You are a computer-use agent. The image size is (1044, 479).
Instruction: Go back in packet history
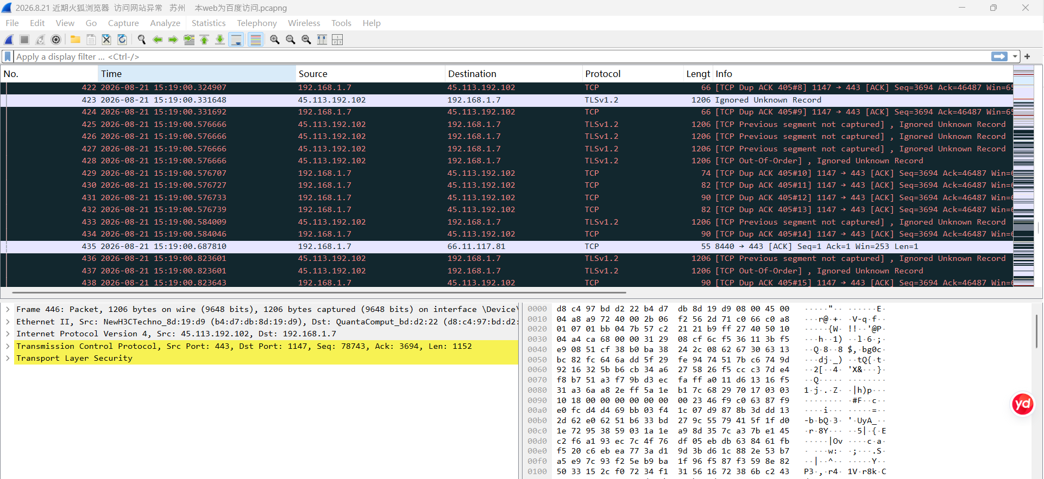tap(158, 40)
